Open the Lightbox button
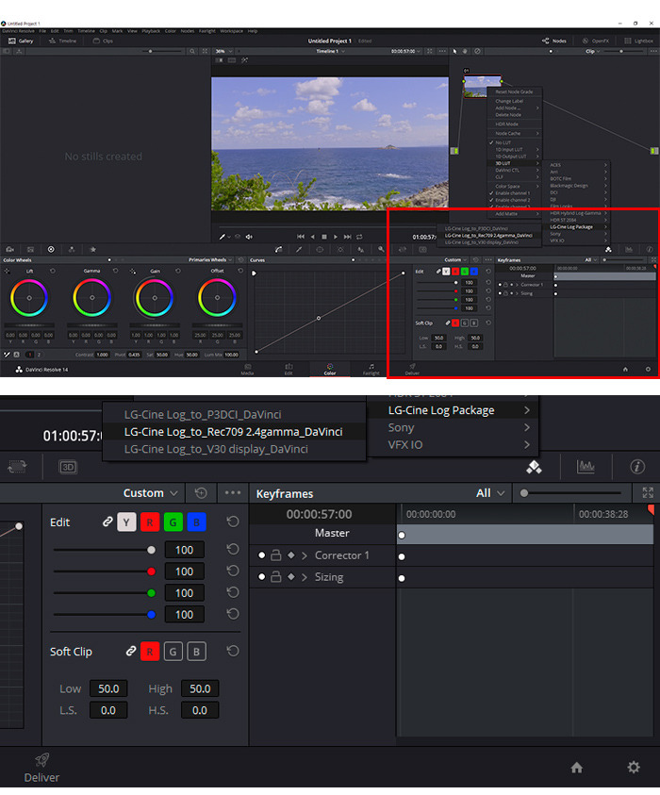This screenshot has width=660, height=795. tap(638, 41)
